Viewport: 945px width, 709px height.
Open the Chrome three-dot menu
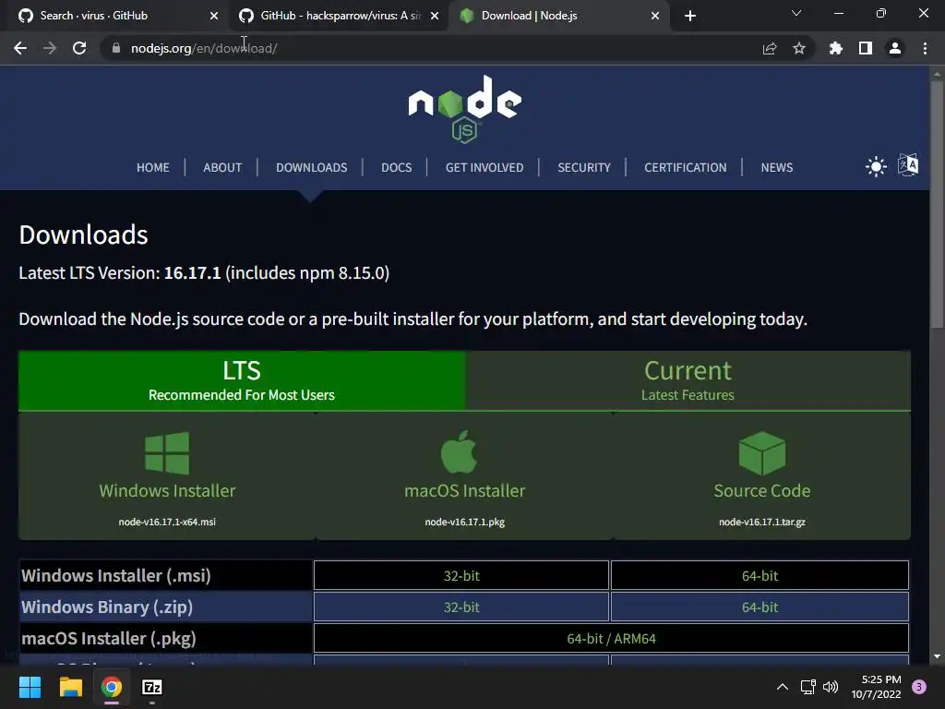pos(925,48)
